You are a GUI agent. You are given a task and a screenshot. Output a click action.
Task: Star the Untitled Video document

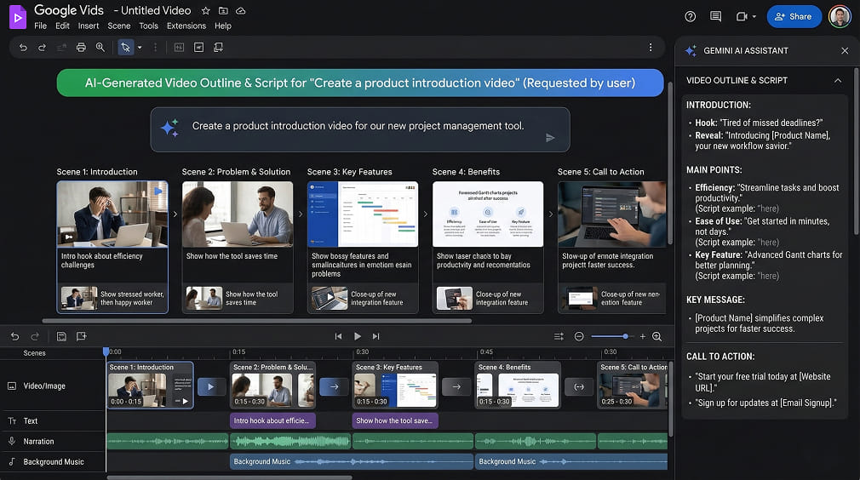(205, 11)
